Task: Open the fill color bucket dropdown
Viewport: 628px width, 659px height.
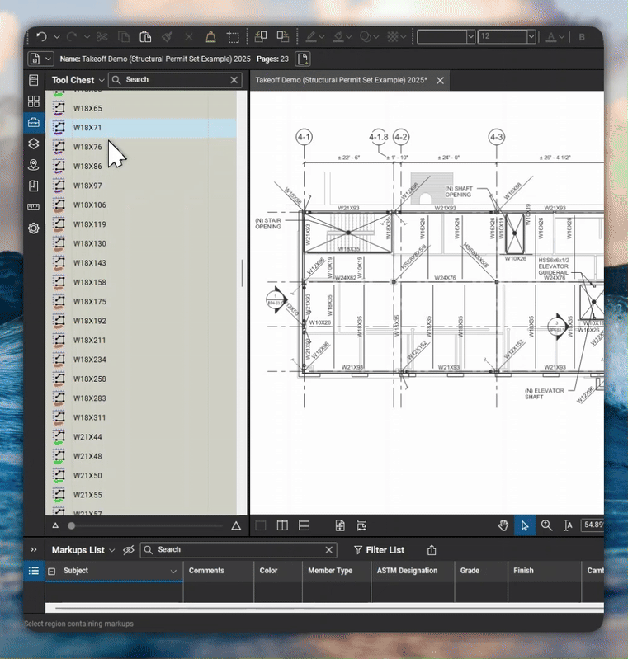Action: [x=349, y=37]
